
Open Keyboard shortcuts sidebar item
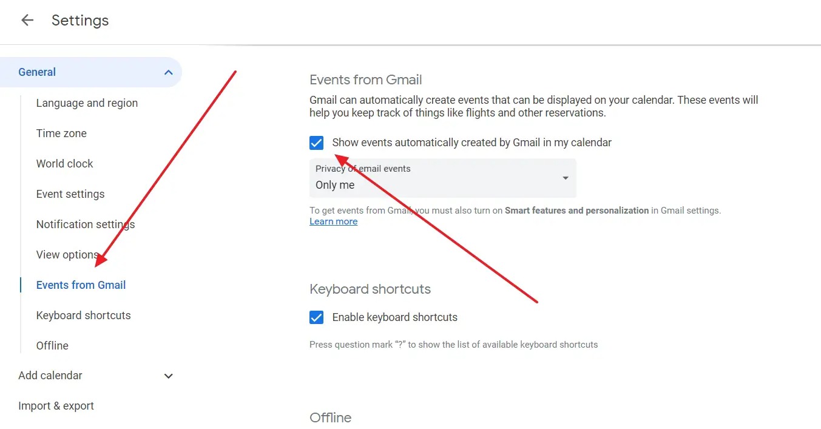(x=84, y=316)
